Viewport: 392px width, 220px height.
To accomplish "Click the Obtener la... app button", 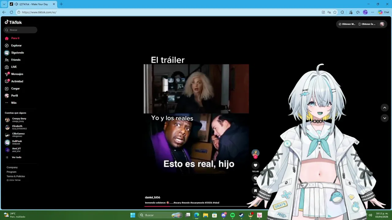I will [367, 24].
